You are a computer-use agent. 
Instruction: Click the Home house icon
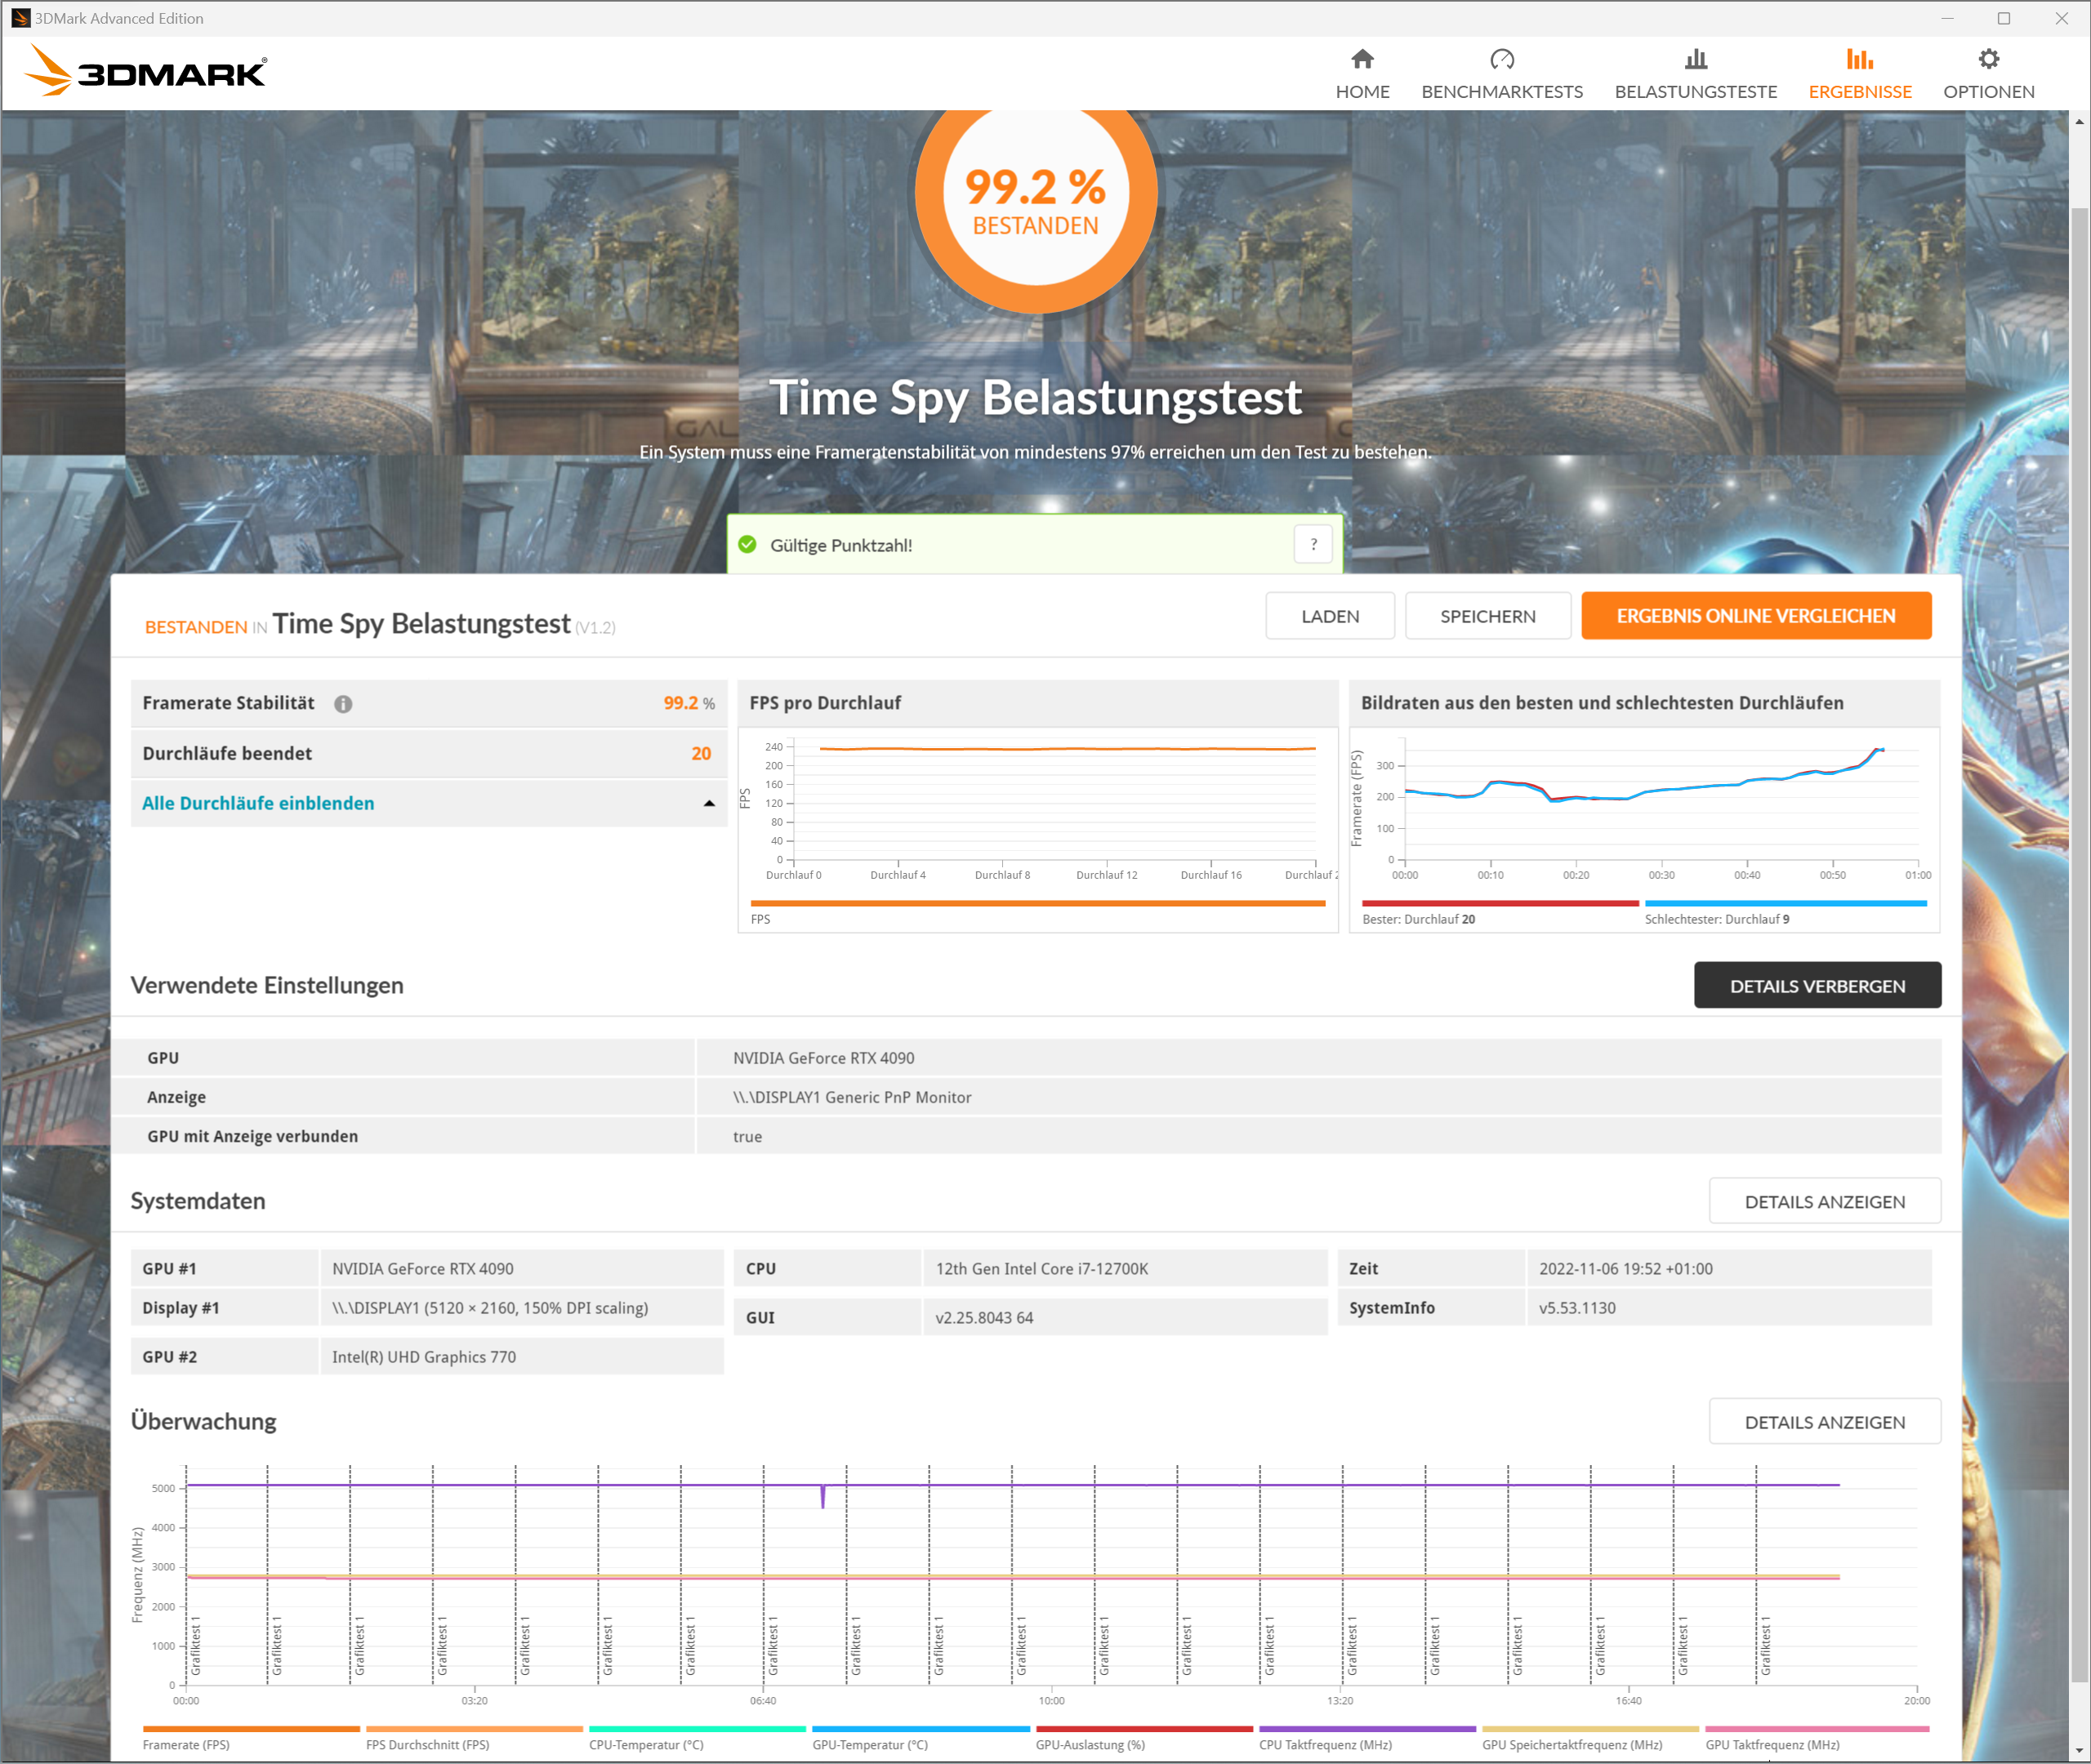click(1362, 59)
